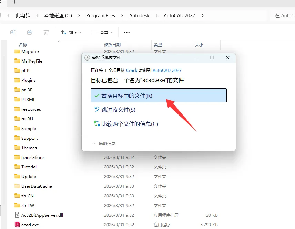
Task: Expand chevron after 此电脑 breadcrumb
Action: coord(37,15)
